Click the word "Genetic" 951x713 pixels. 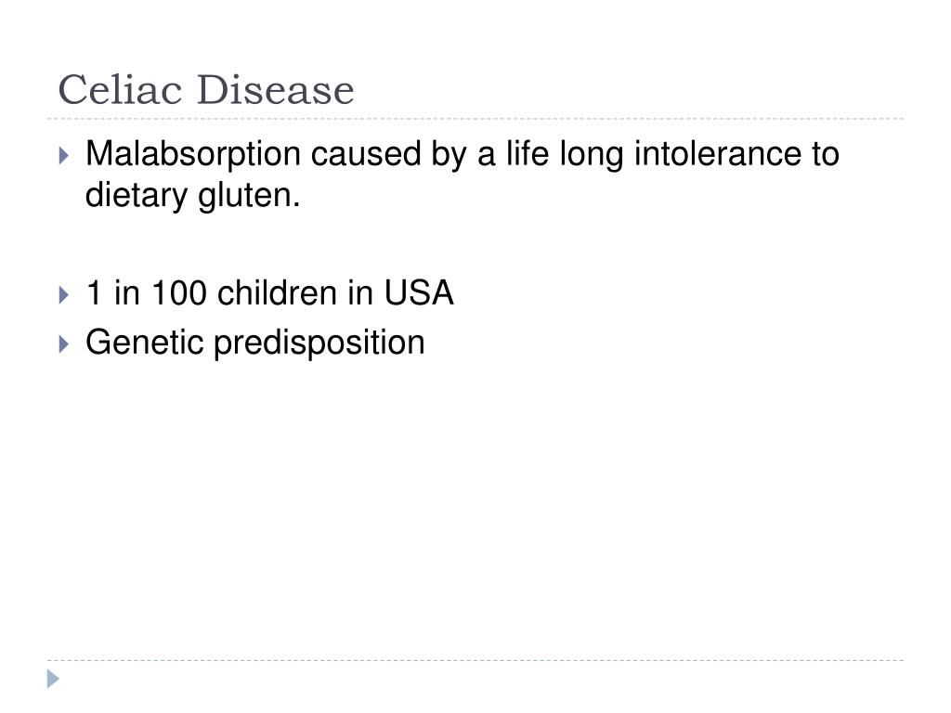(x=144, y=342)
